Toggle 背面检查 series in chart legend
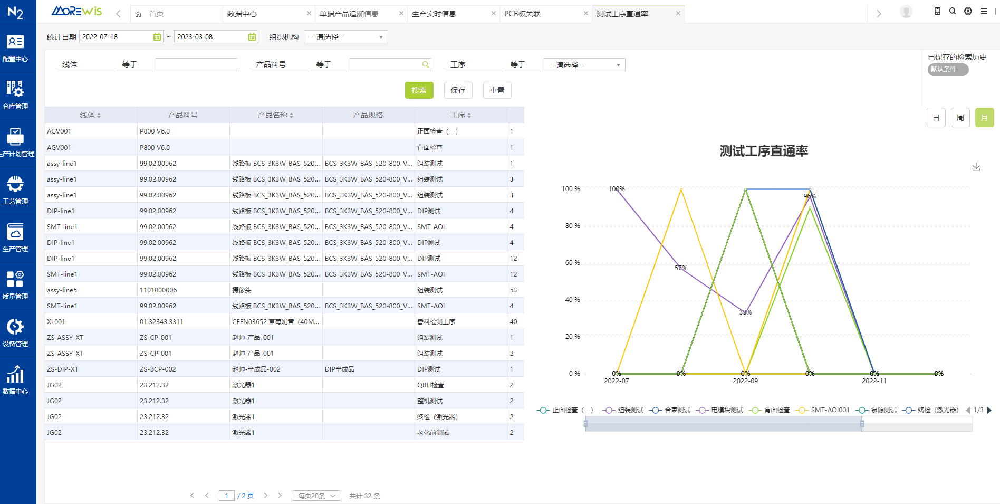The height and width of the screenshot is (504, 1000). coord(771,410)
